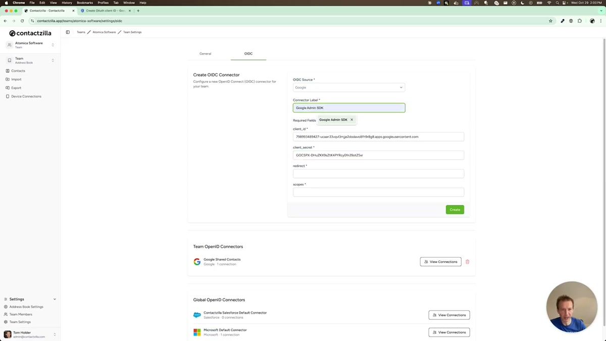Viewport: 606px width, 341px height.
Task: Open Address Book Settings from the sidebar
Action: coord(26,307)
